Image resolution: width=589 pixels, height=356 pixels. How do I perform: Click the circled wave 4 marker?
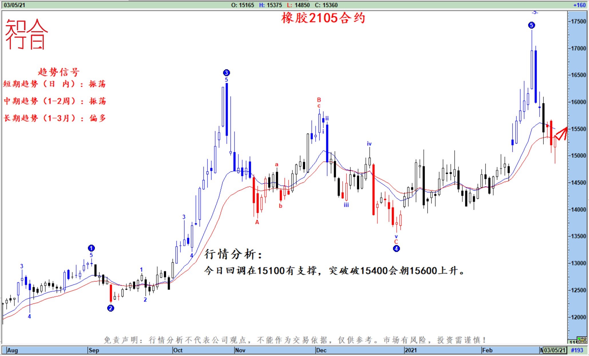click(396, 249)
